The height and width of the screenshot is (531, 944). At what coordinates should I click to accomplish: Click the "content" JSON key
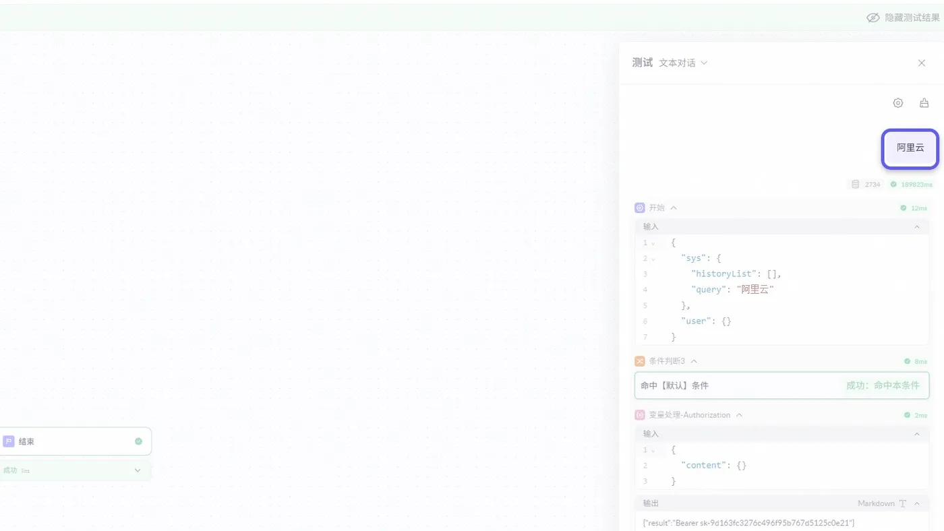click(x=704, y=466)
